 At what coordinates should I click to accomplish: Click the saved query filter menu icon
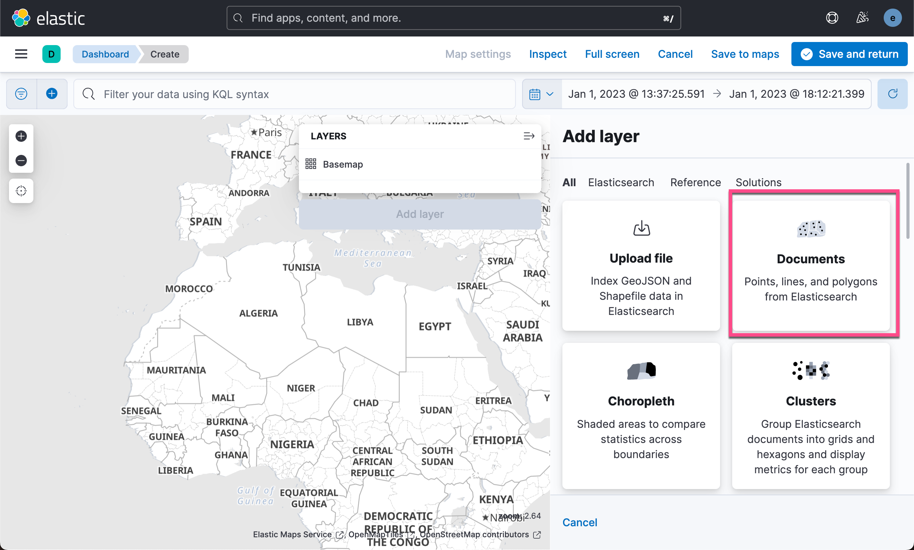tap(21, 94)
